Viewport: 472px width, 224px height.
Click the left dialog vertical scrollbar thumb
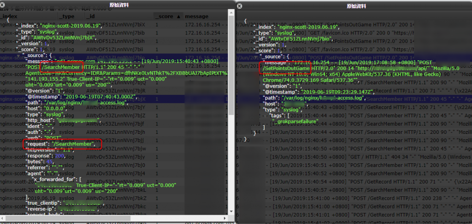[x=231, y=64]
